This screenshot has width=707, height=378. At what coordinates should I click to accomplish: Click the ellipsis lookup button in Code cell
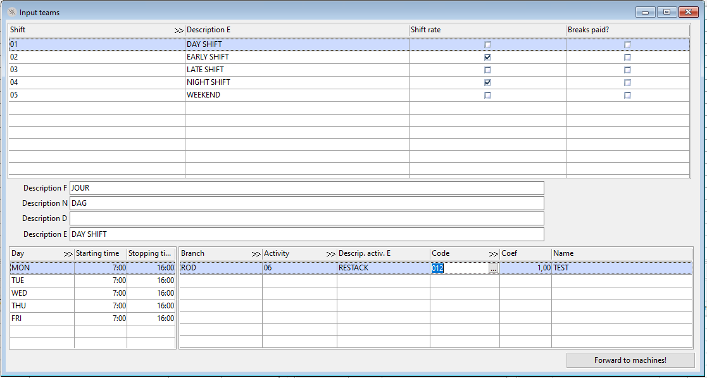point(493,268)
